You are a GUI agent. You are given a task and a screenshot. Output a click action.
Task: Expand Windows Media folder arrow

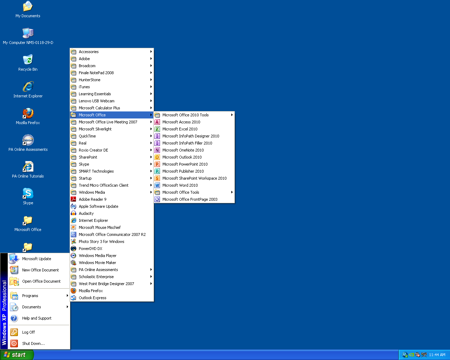[151, 192]
